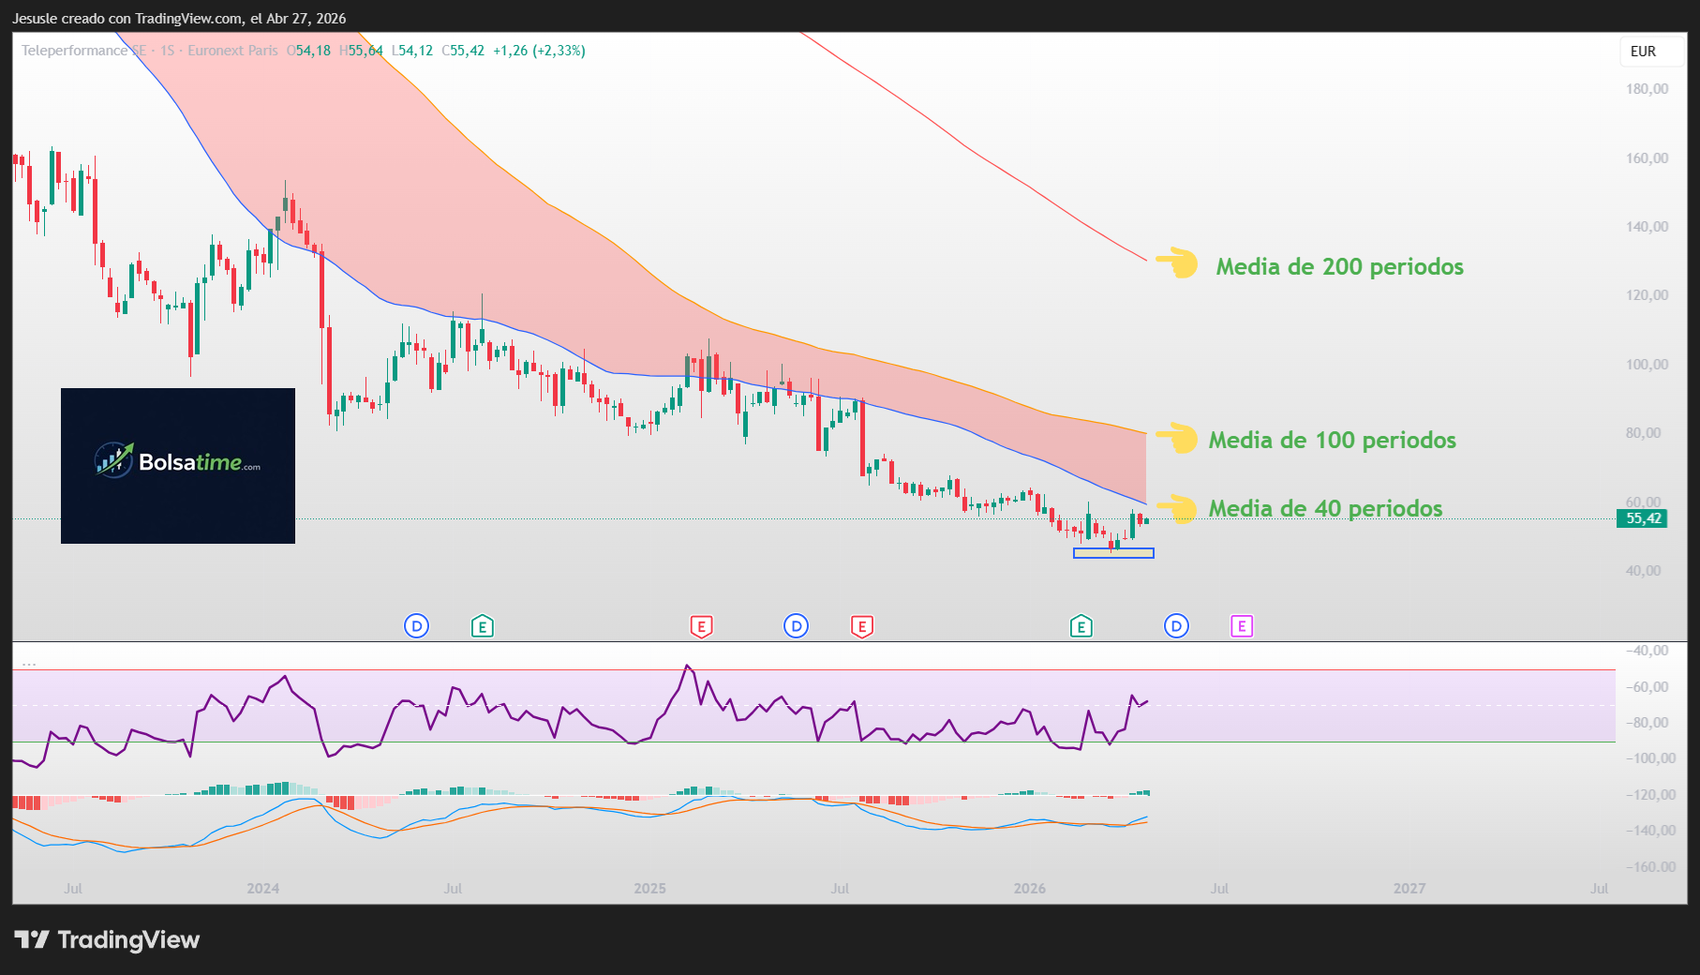Click the TradingView logo at bottom left
Image resolution: width=1700 pixels, height=975 pixels.
point(108,940)
